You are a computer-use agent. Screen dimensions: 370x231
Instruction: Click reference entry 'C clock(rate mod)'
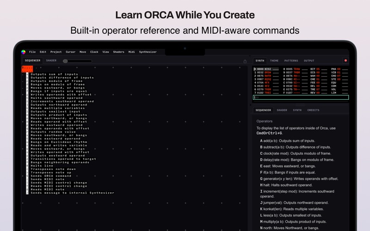(296, 153)
